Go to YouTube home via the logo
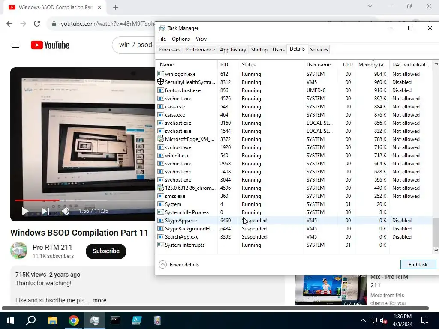 [x=50, y=45]
